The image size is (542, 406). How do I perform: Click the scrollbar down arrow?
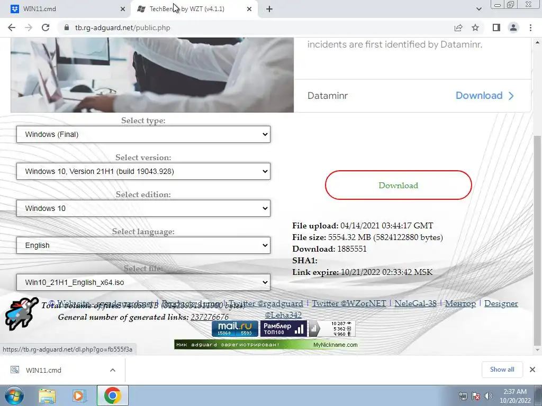pyautogui.click(x=537, y=350)
